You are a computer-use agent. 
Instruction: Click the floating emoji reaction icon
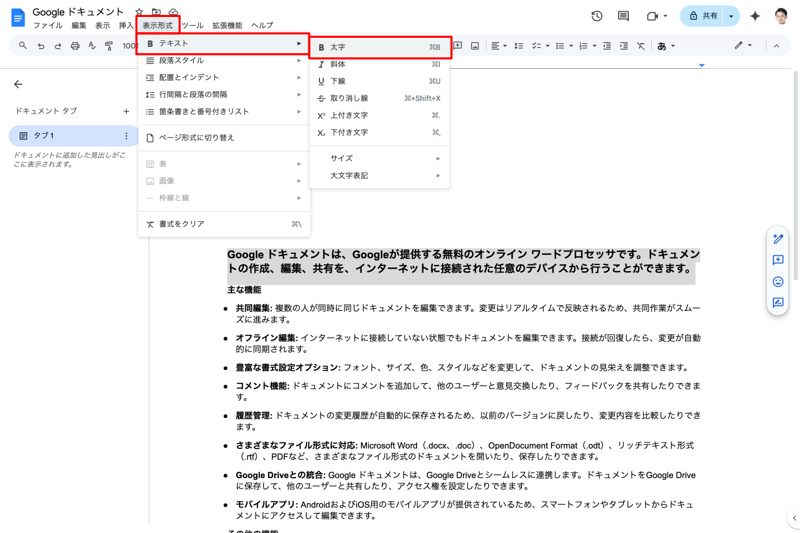[x=778, y=281]
